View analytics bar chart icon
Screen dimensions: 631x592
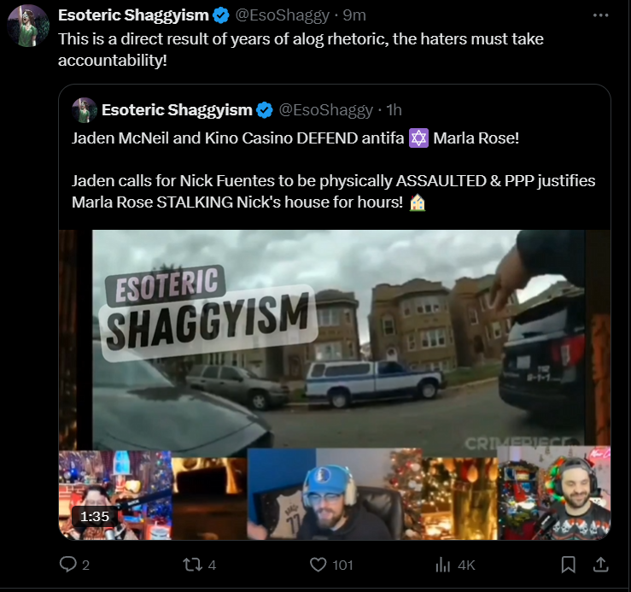click(x=442, y=565)
